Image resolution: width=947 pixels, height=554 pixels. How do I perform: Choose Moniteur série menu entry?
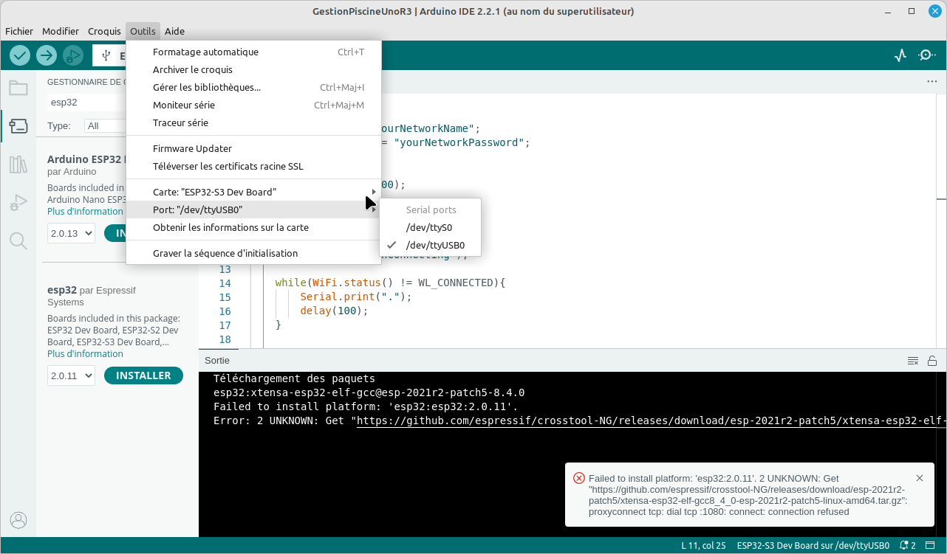(253, 105)
